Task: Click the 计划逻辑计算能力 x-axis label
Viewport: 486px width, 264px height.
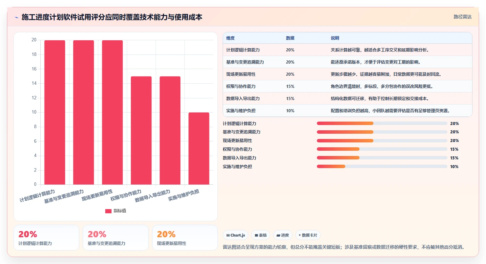Action: [38, 196]
